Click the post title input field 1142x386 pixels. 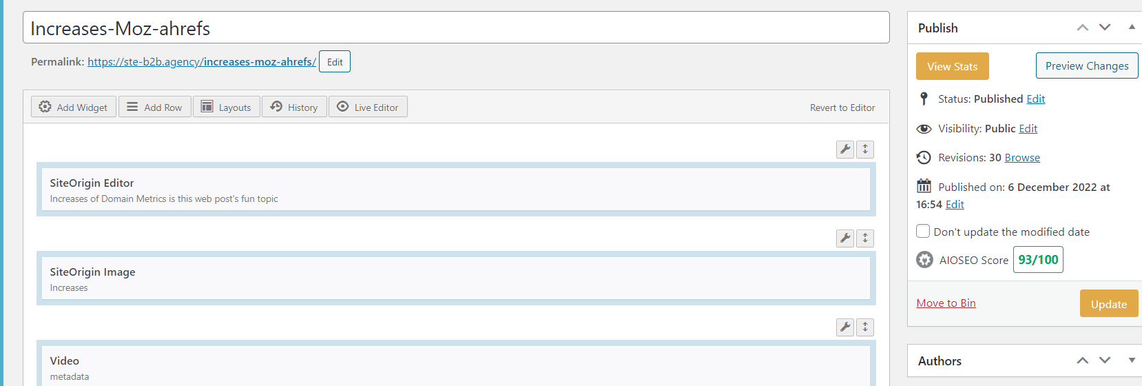[456, 28]
